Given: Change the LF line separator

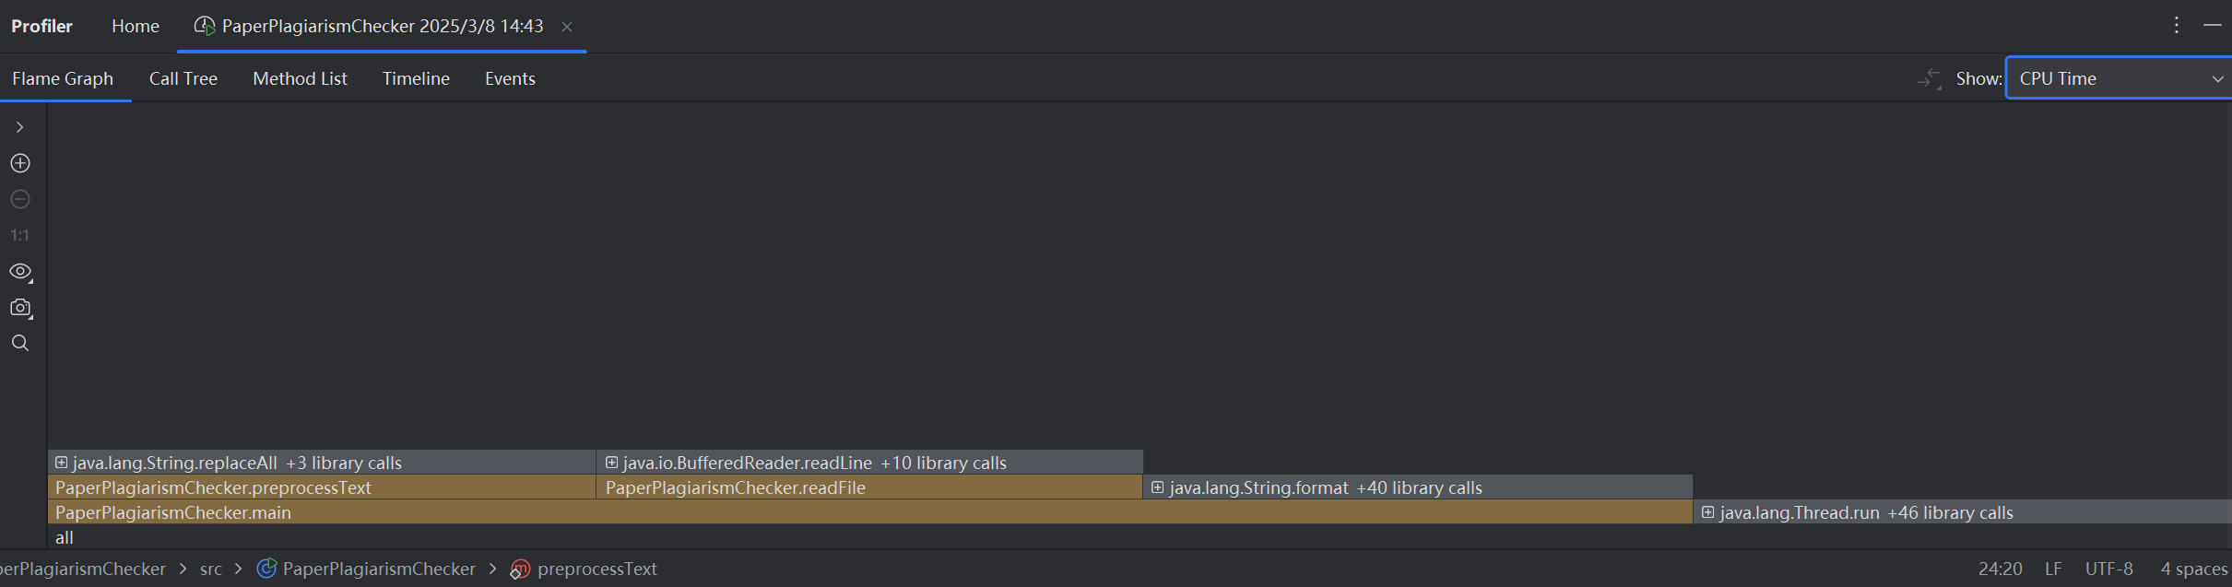Looking at the screenshot, I should click(x=2053, y=569).
